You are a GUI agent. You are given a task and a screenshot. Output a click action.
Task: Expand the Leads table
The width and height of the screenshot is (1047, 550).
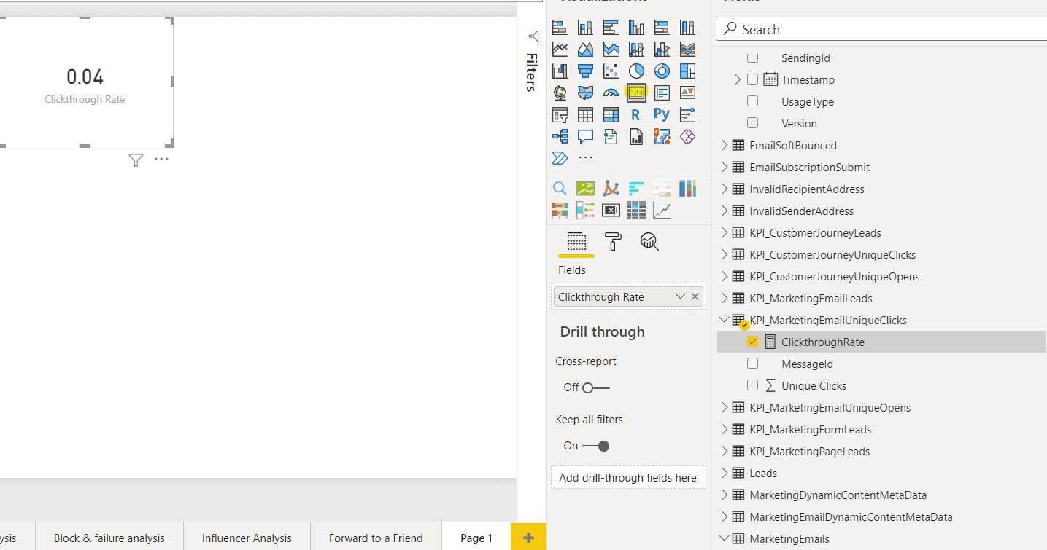tap(723, 473)
